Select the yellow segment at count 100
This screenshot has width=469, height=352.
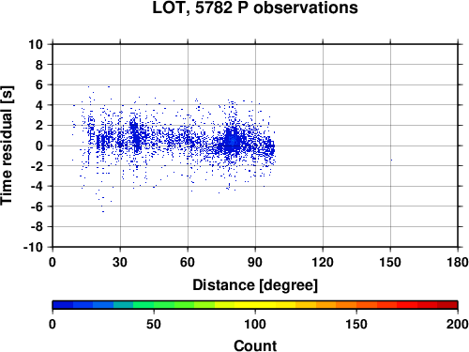click(255, 305)
